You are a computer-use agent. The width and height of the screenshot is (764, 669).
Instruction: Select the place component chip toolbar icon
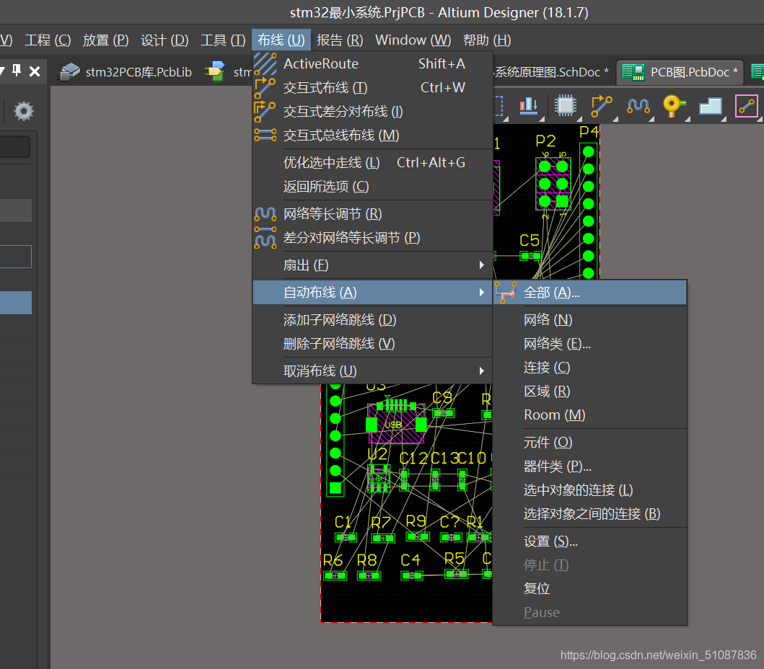[565, 106]
